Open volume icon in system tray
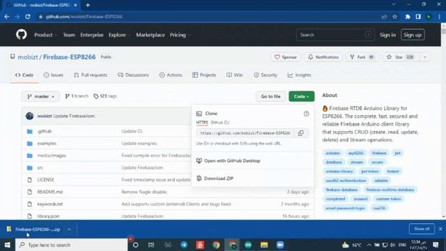This screenshot has width=446, height=251. [x=392, y=245]
